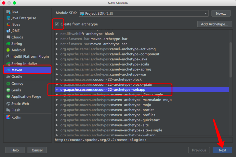Expand maven-archetype-quickstart node

click(x=57, y=120)
